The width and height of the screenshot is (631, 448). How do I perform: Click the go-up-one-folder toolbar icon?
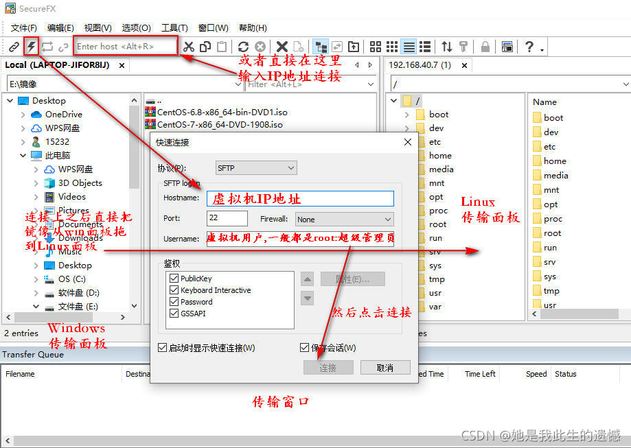click(x=354, y=47)
